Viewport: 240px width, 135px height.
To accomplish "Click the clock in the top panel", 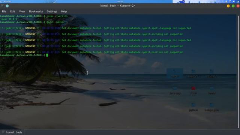I will 120,1.
